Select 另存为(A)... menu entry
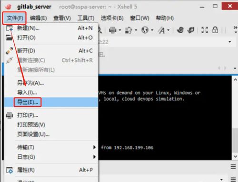The width and height of the screenshot is (238, 182). coord(51,83)
